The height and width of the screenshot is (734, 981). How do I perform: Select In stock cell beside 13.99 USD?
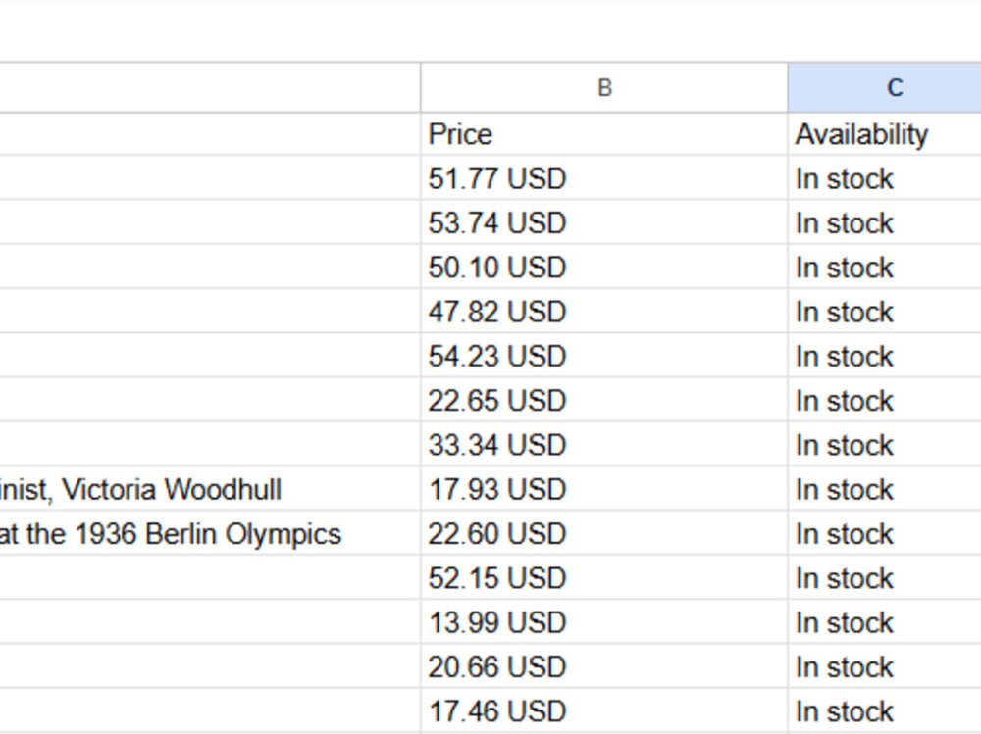tap(885, 622)
